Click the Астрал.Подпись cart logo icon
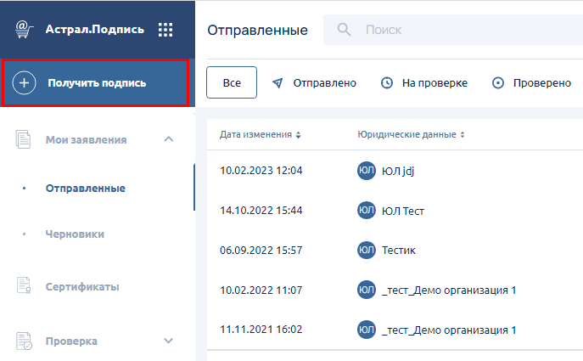Image resolution: width=583 pixels, height=361 pixels. point(25,30)
